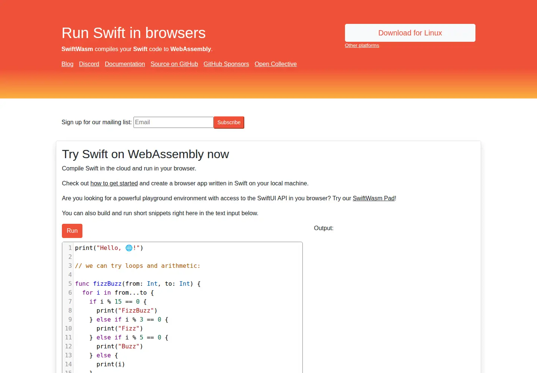The height and width of the screenshot is (373, 537).
Task: Run the Swift code snippet
Action: click(x=72, y=231)
